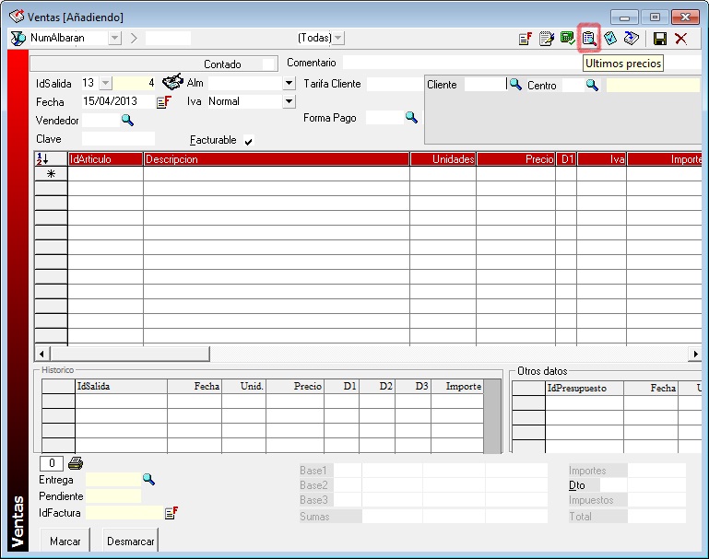Click the Fecha date field
The height and width of the screenshot is (559, 709).
click(x=118, y=101)
